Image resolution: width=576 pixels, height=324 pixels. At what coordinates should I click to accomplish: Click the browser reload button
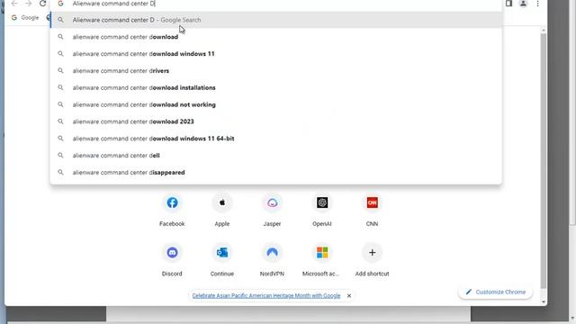pos(42,4)
